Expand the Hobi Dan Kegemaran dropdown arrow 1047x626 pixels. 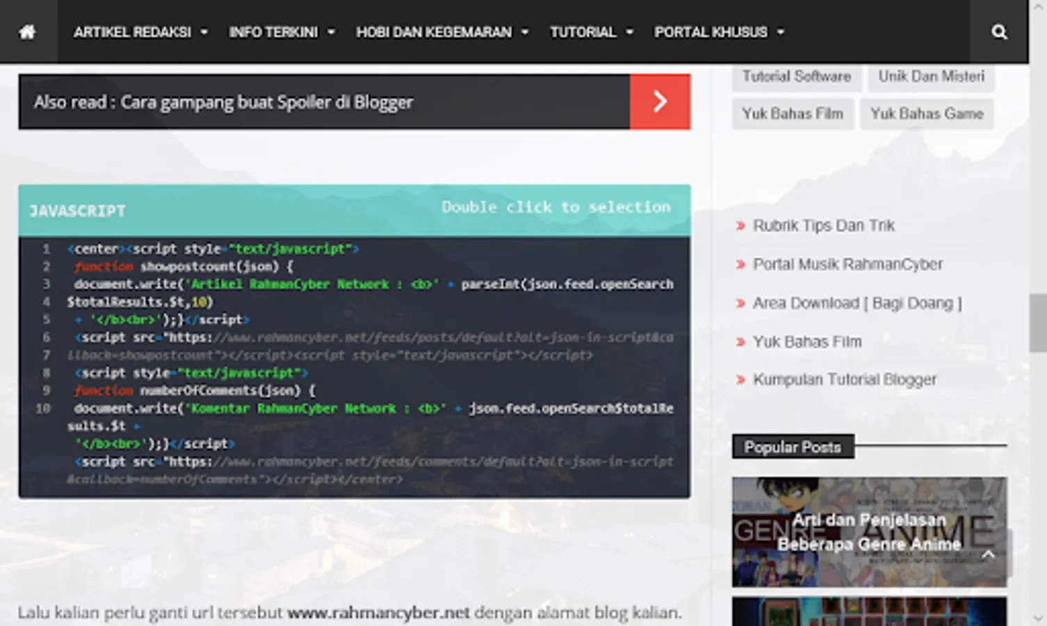pos(525,32)
